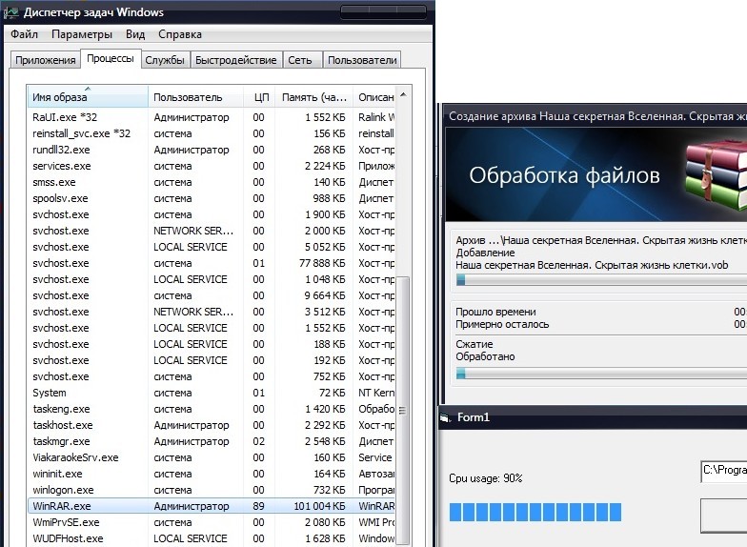Click the WinRAR.exe CPU value 89
The image size is (747, 547).
point(259,506)
